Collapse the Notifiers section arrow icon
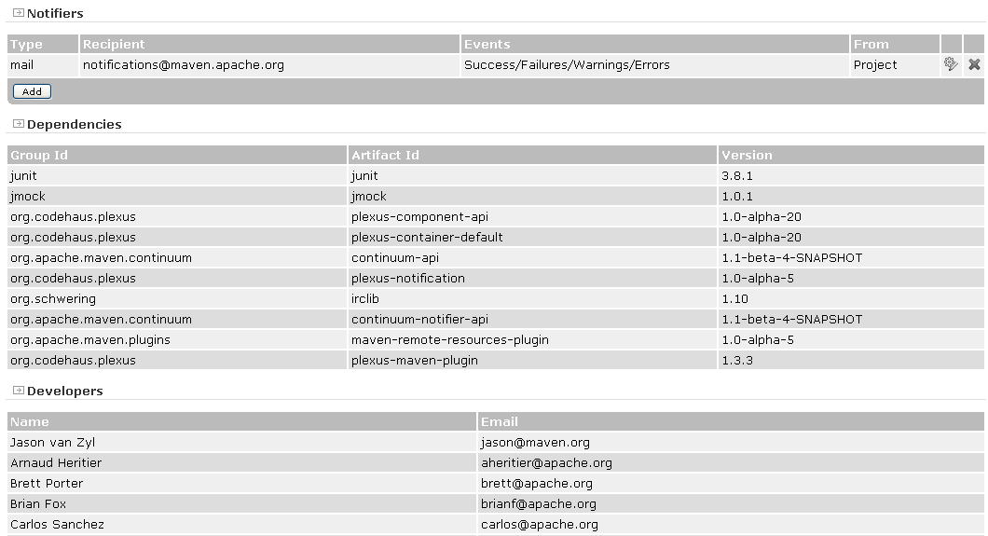988x536 pixels. 18,13
